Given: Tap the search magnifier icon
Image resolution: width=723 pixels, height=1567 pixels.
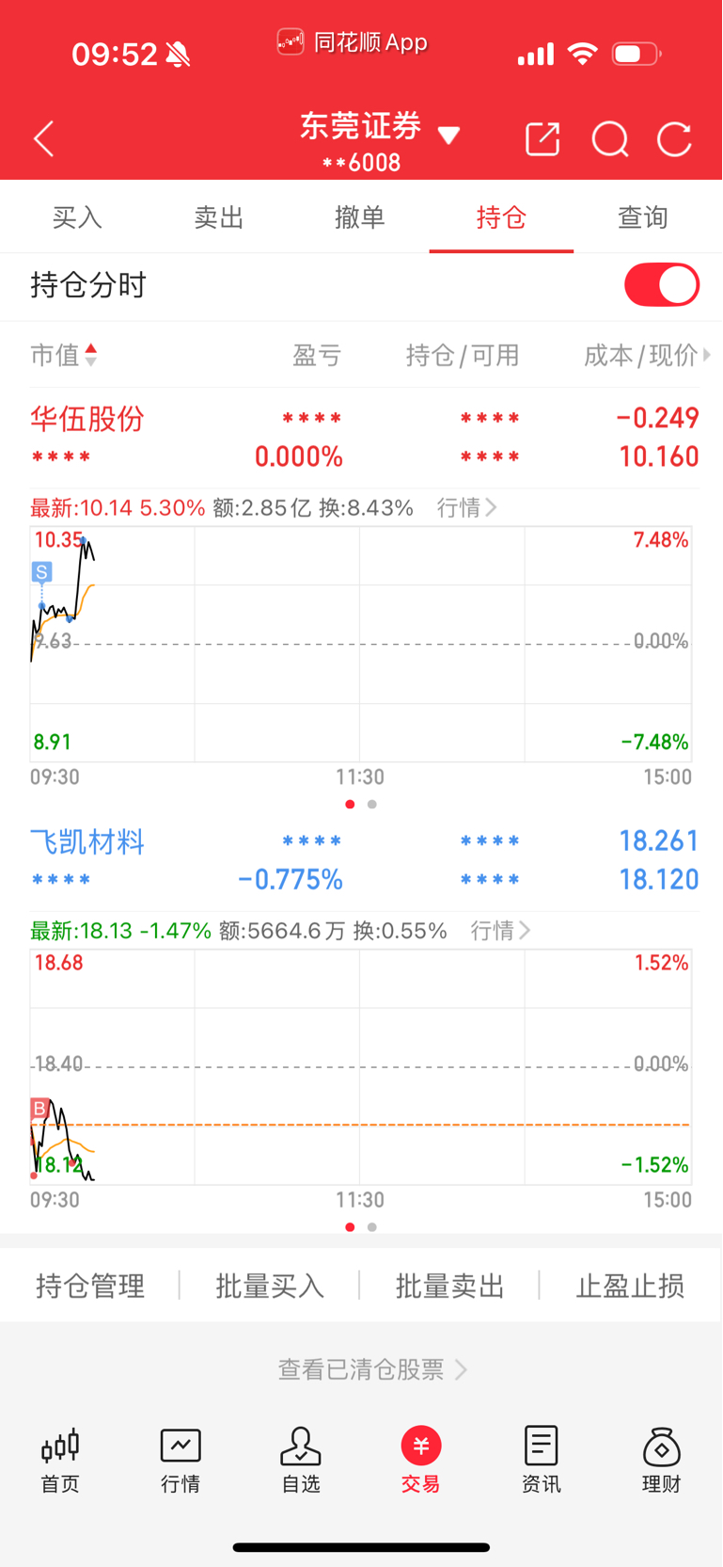Looking at the screenshot, I should (x=610, y=140).
